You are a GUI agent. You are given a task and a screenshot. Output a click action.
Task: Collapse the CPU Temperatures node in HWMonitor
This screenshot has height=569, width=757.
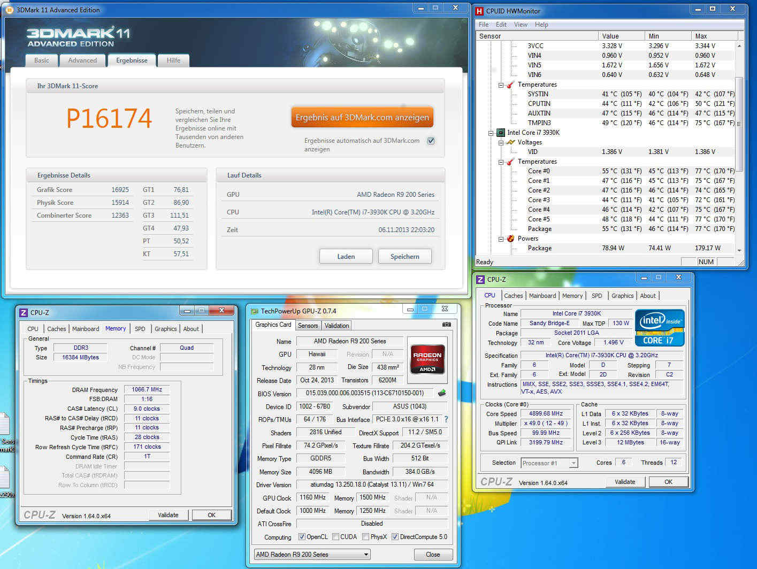(501, 162)
